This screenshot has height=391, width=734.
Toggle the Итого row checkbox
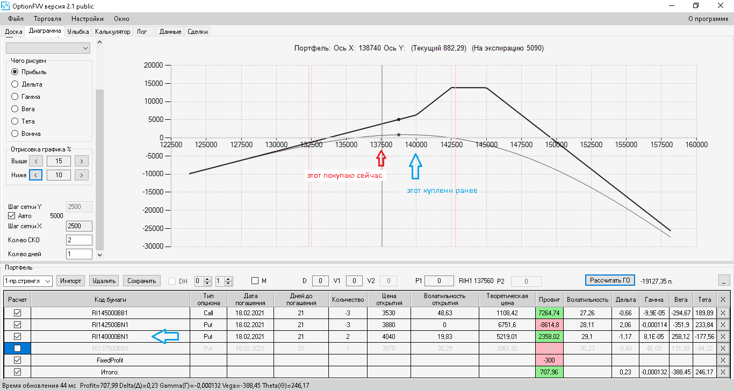[17, 372]
